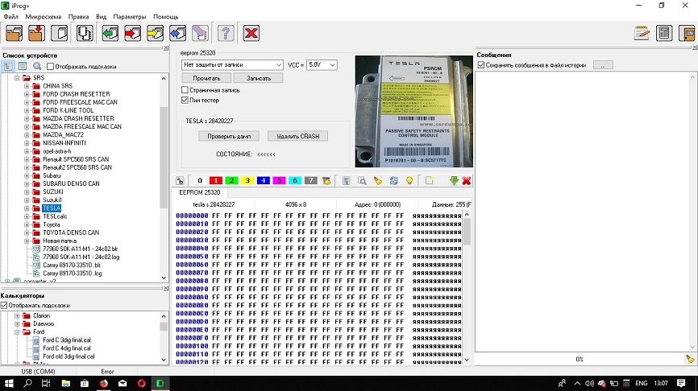The image size is (698, 391).
Task: Click the new blank document toolbar icon
Action: click(60, 33)
